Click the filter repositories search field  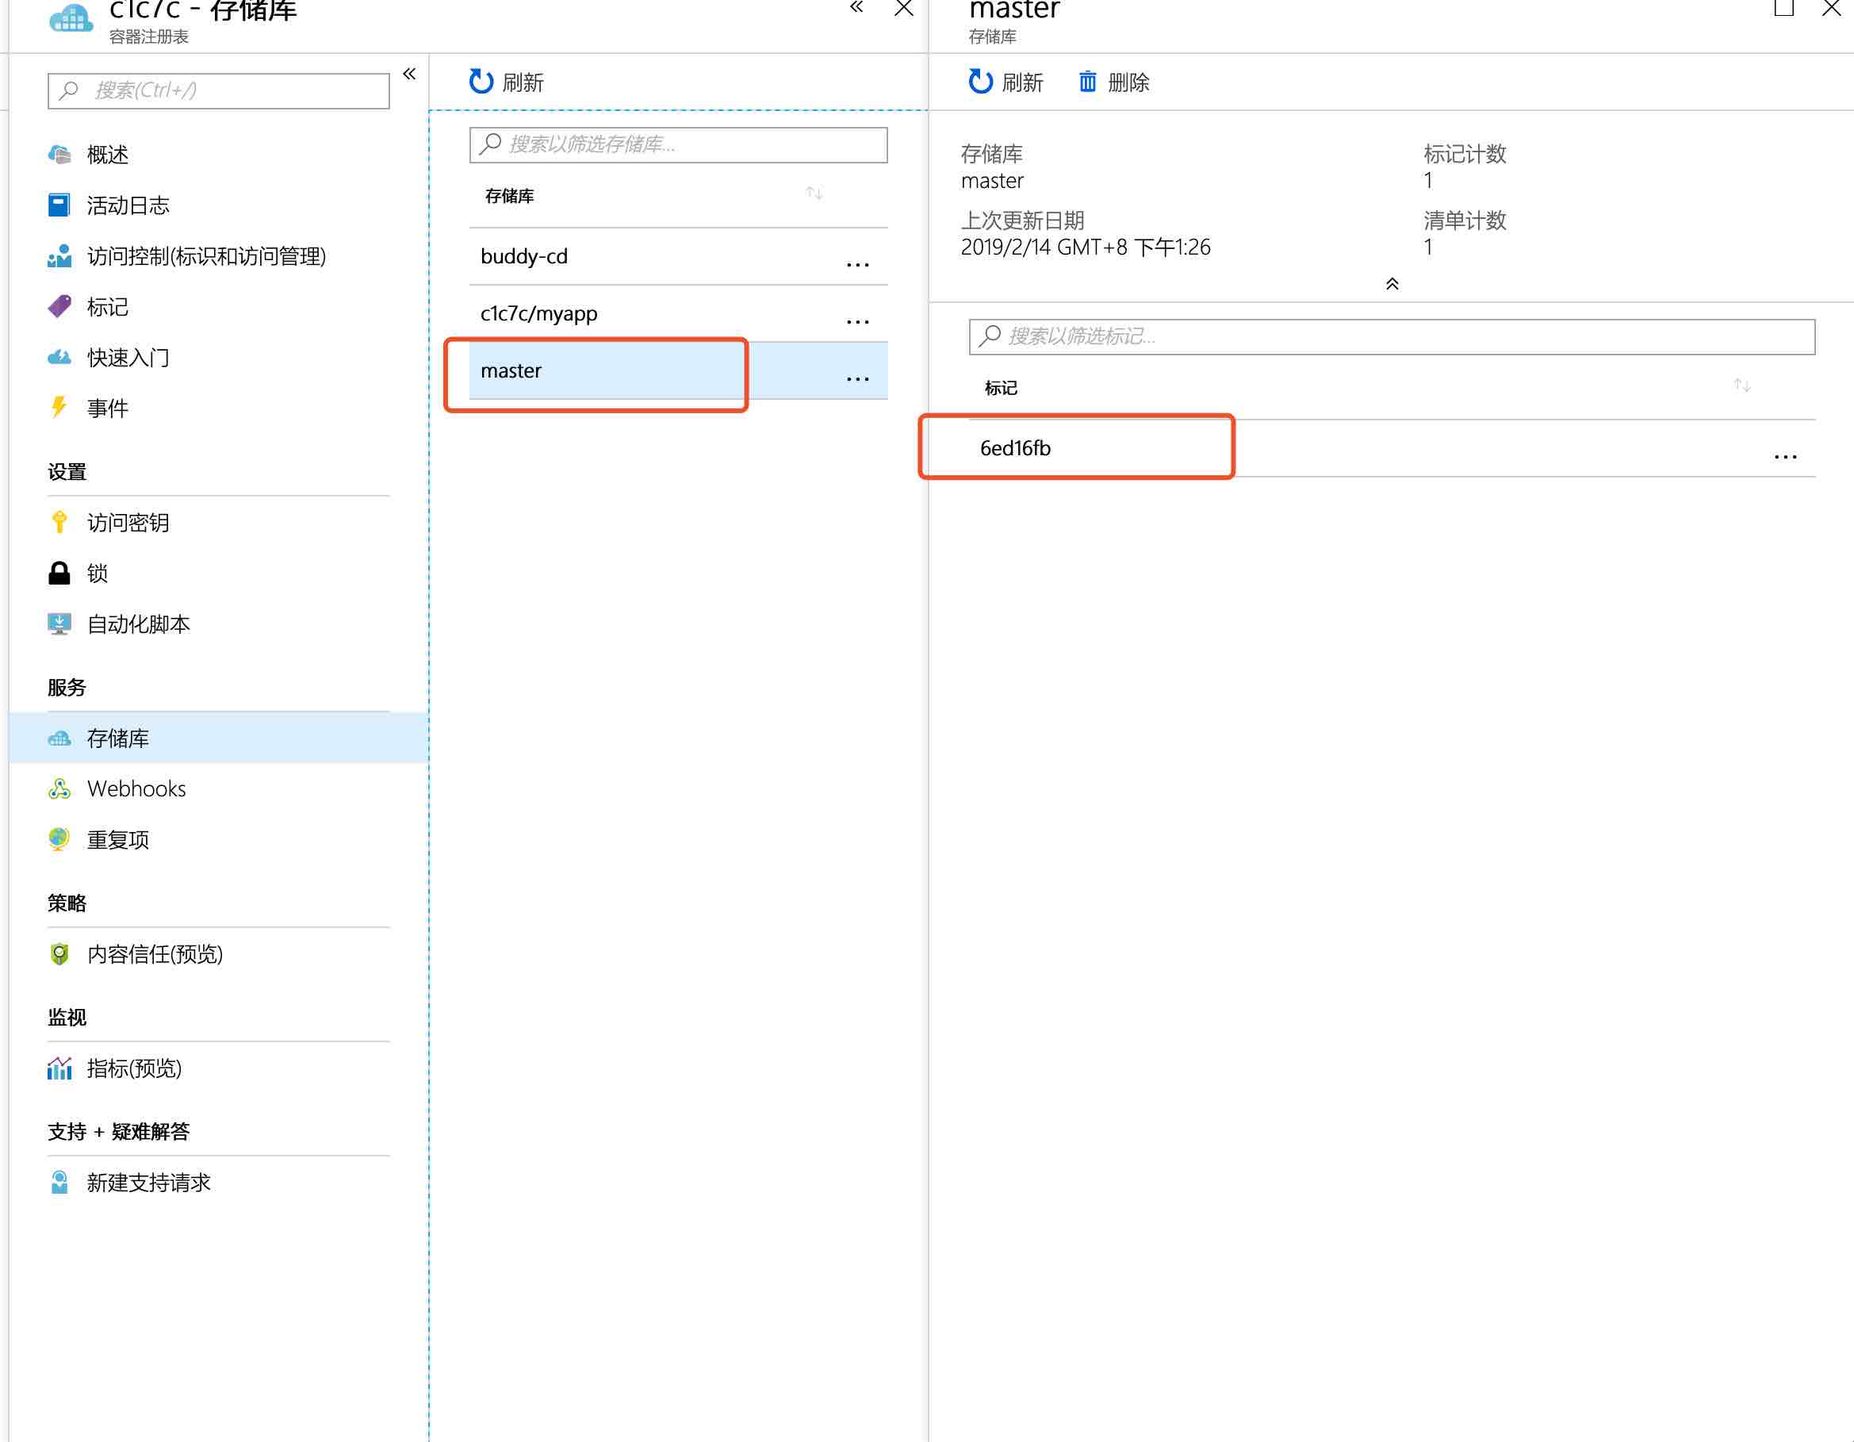[x=679, y=144]
